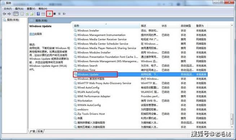The image size is (236, 140).
Task: Click the services list scrollbar thumb
Action: click(232, 119)
